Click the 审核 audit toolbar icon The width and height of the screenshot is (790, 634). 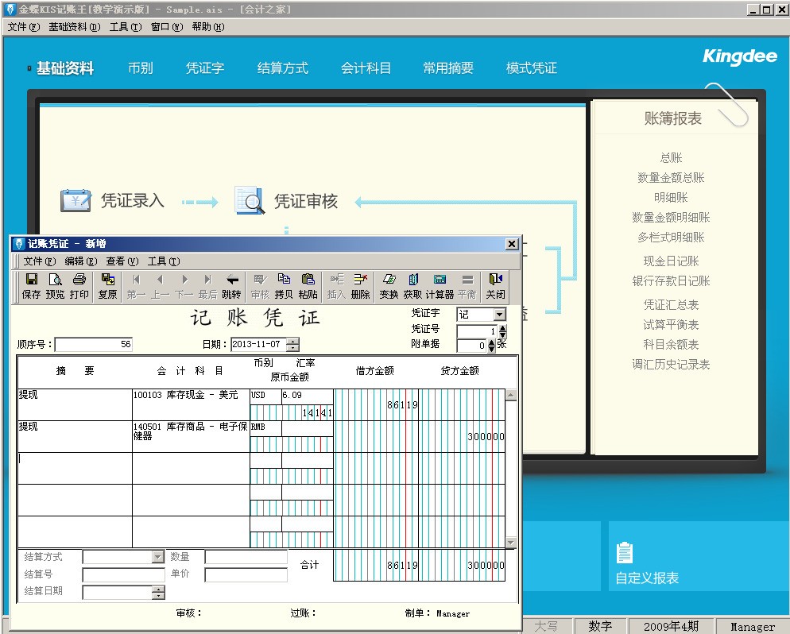(260, 286)
